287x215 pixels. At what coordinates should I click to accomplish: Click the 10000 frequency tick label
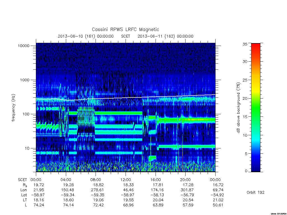click(x=24, y=46)
